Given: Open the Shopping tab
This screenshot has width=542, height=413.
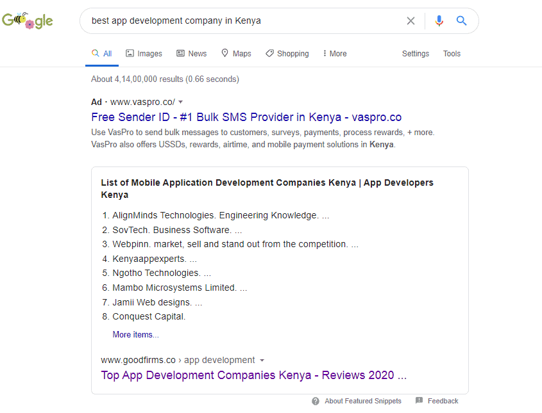Looking at the screenshot, I should (x=287, y=54).
